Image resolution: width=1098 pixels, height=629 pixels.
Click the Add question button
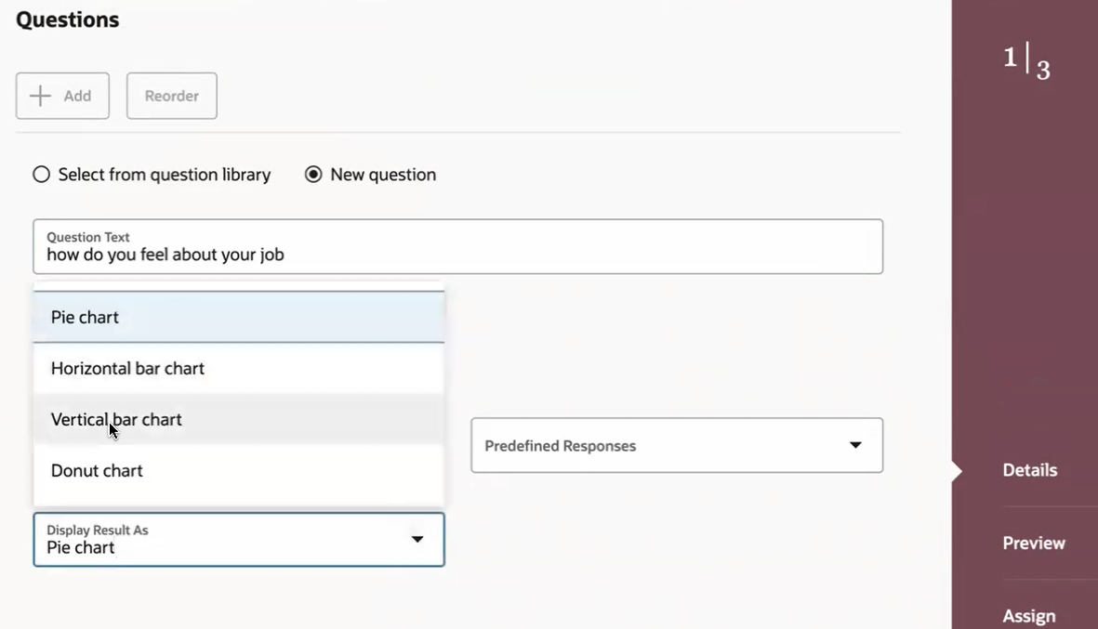(62, 96)
